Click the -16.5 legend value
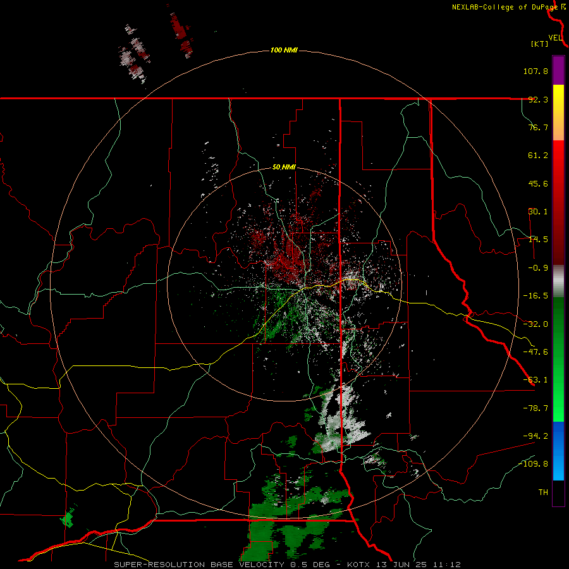Screen dimensions: 569x569 pyautogui.click(x=535, y=296)
